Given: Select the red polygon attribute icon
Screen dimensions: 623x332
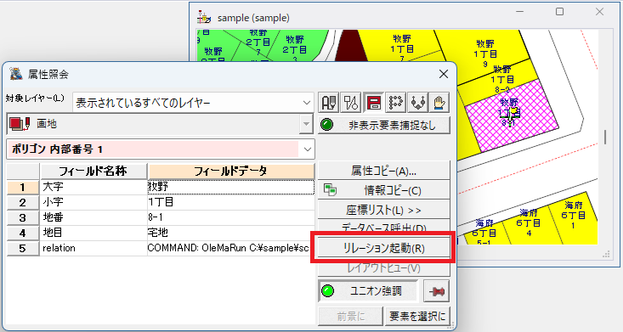Looking at the screenshot, I should pyautogui.click(x=373, y=103).
